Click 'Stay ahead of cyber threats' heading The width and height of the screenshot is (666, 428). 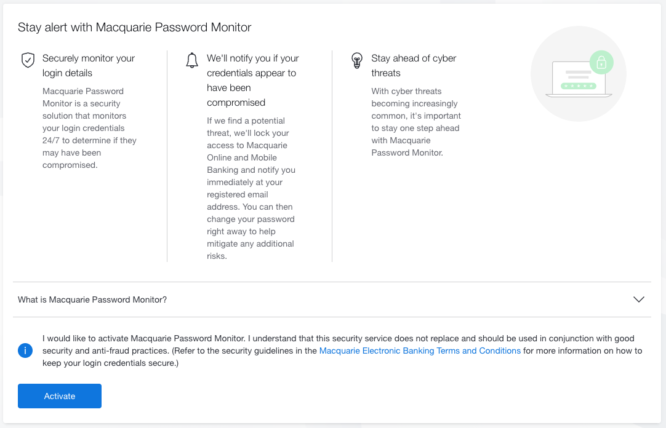[414, 65]
